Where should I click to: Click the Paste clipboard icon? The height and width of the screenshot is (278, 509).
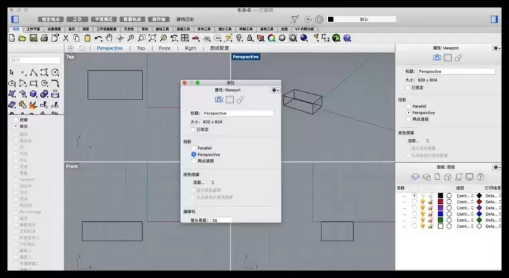coord(87,38)
